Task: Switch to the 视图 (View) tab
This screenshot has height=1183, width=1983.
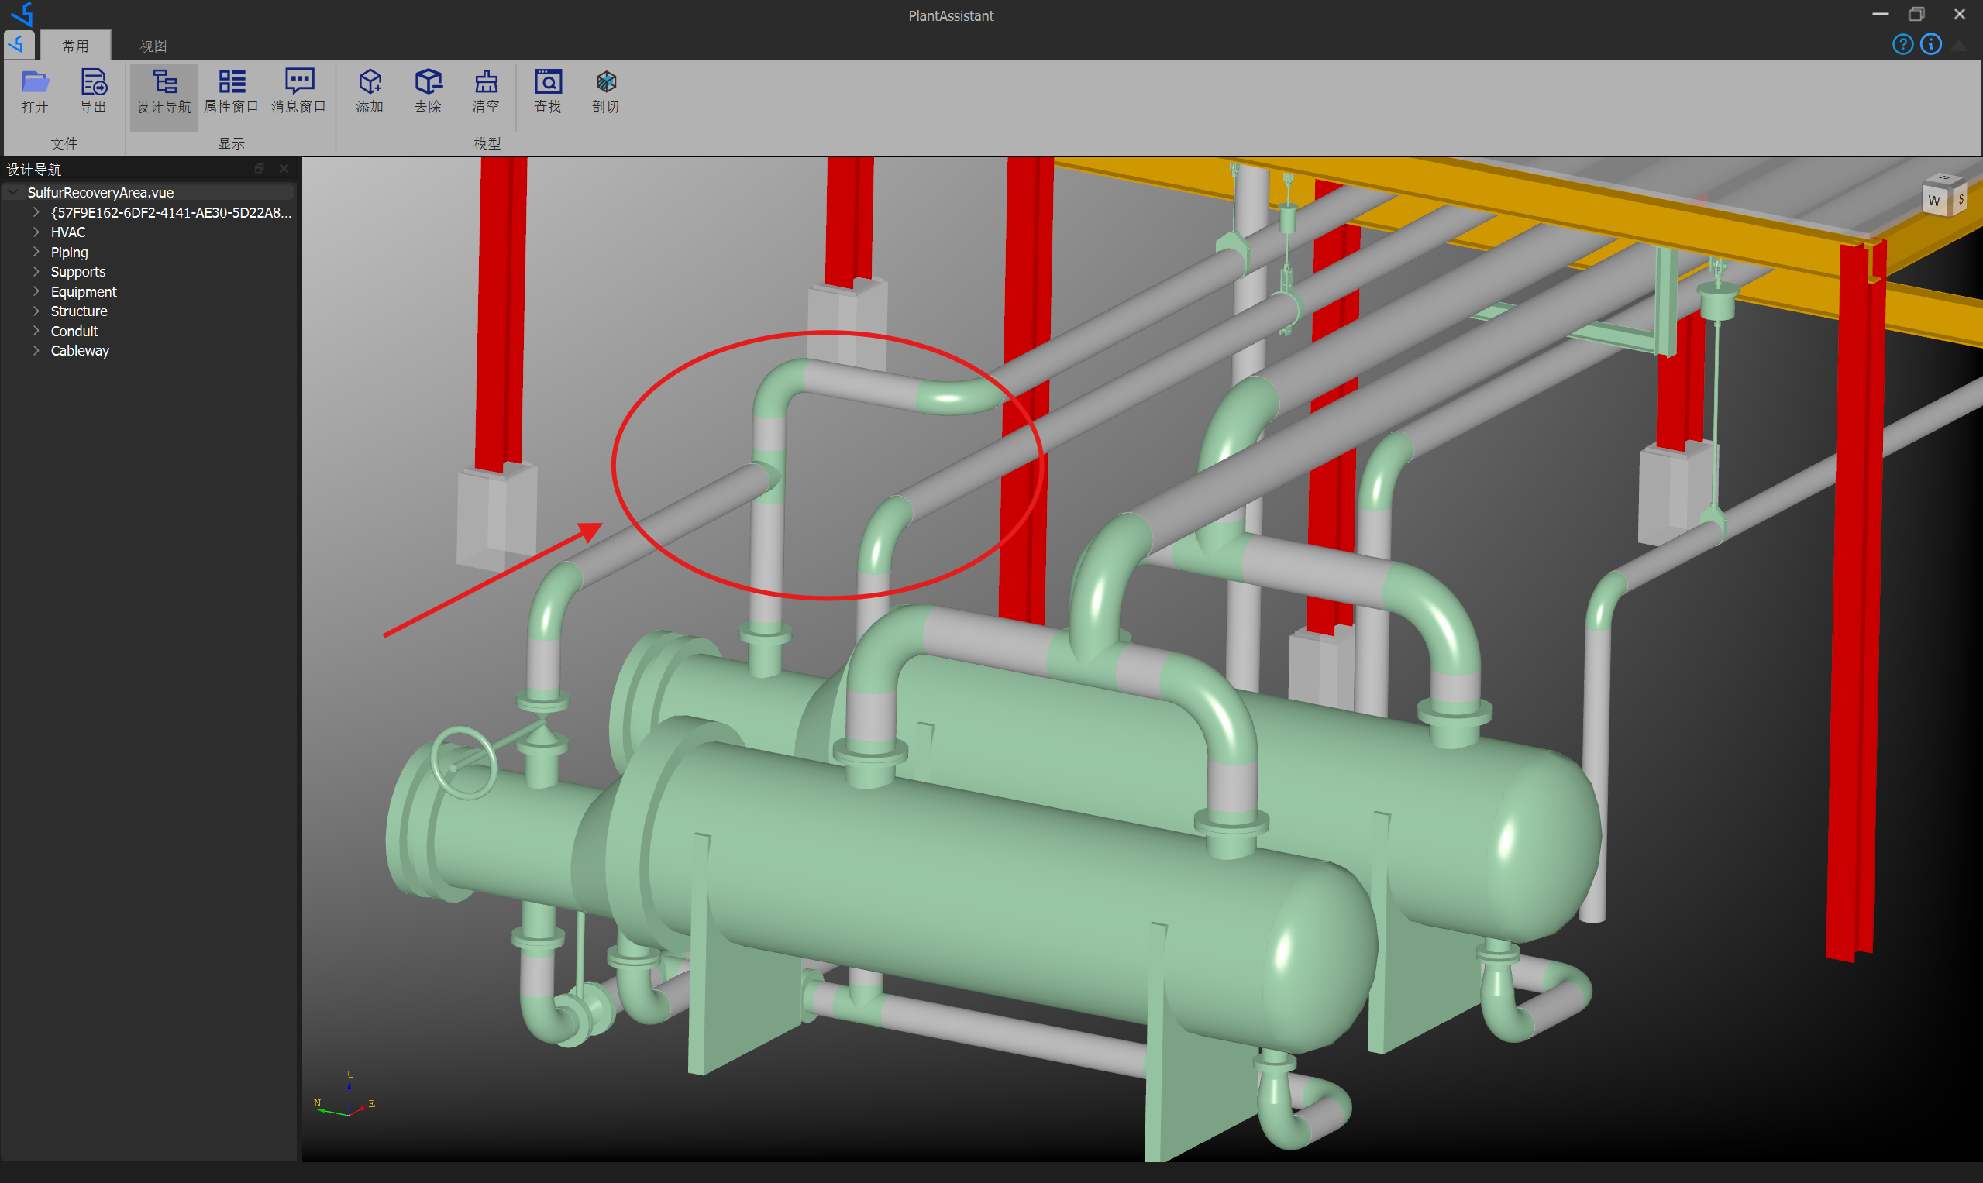Action: (x=153, y=46)
